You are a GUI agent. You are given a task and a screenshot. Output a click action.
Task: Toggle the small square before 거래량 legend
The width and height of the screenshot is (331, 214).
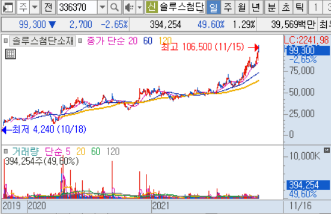6,151
